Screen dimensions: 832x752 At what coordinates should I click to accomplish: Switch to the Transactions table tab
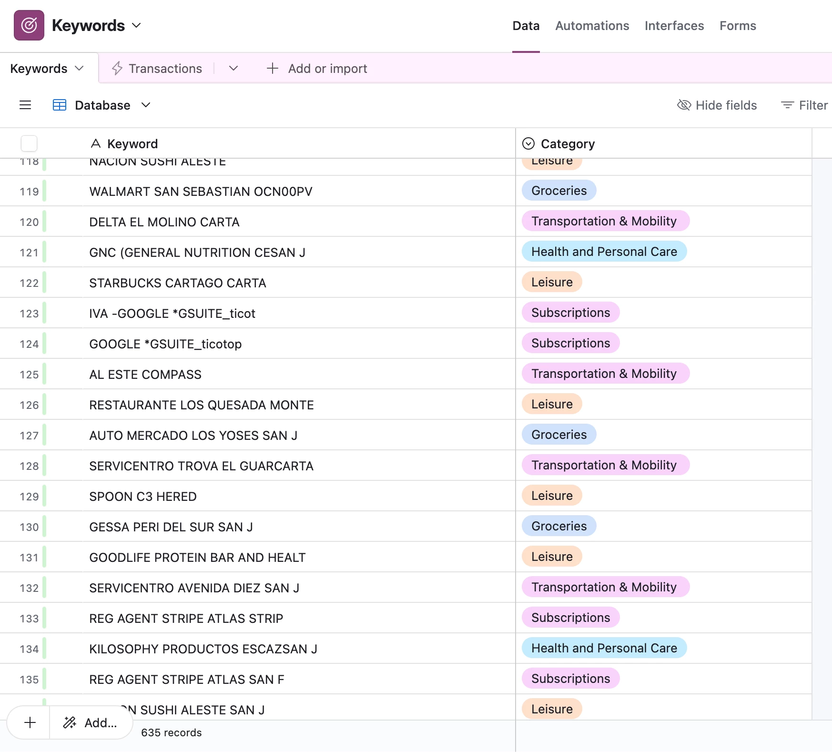[165, 69]
